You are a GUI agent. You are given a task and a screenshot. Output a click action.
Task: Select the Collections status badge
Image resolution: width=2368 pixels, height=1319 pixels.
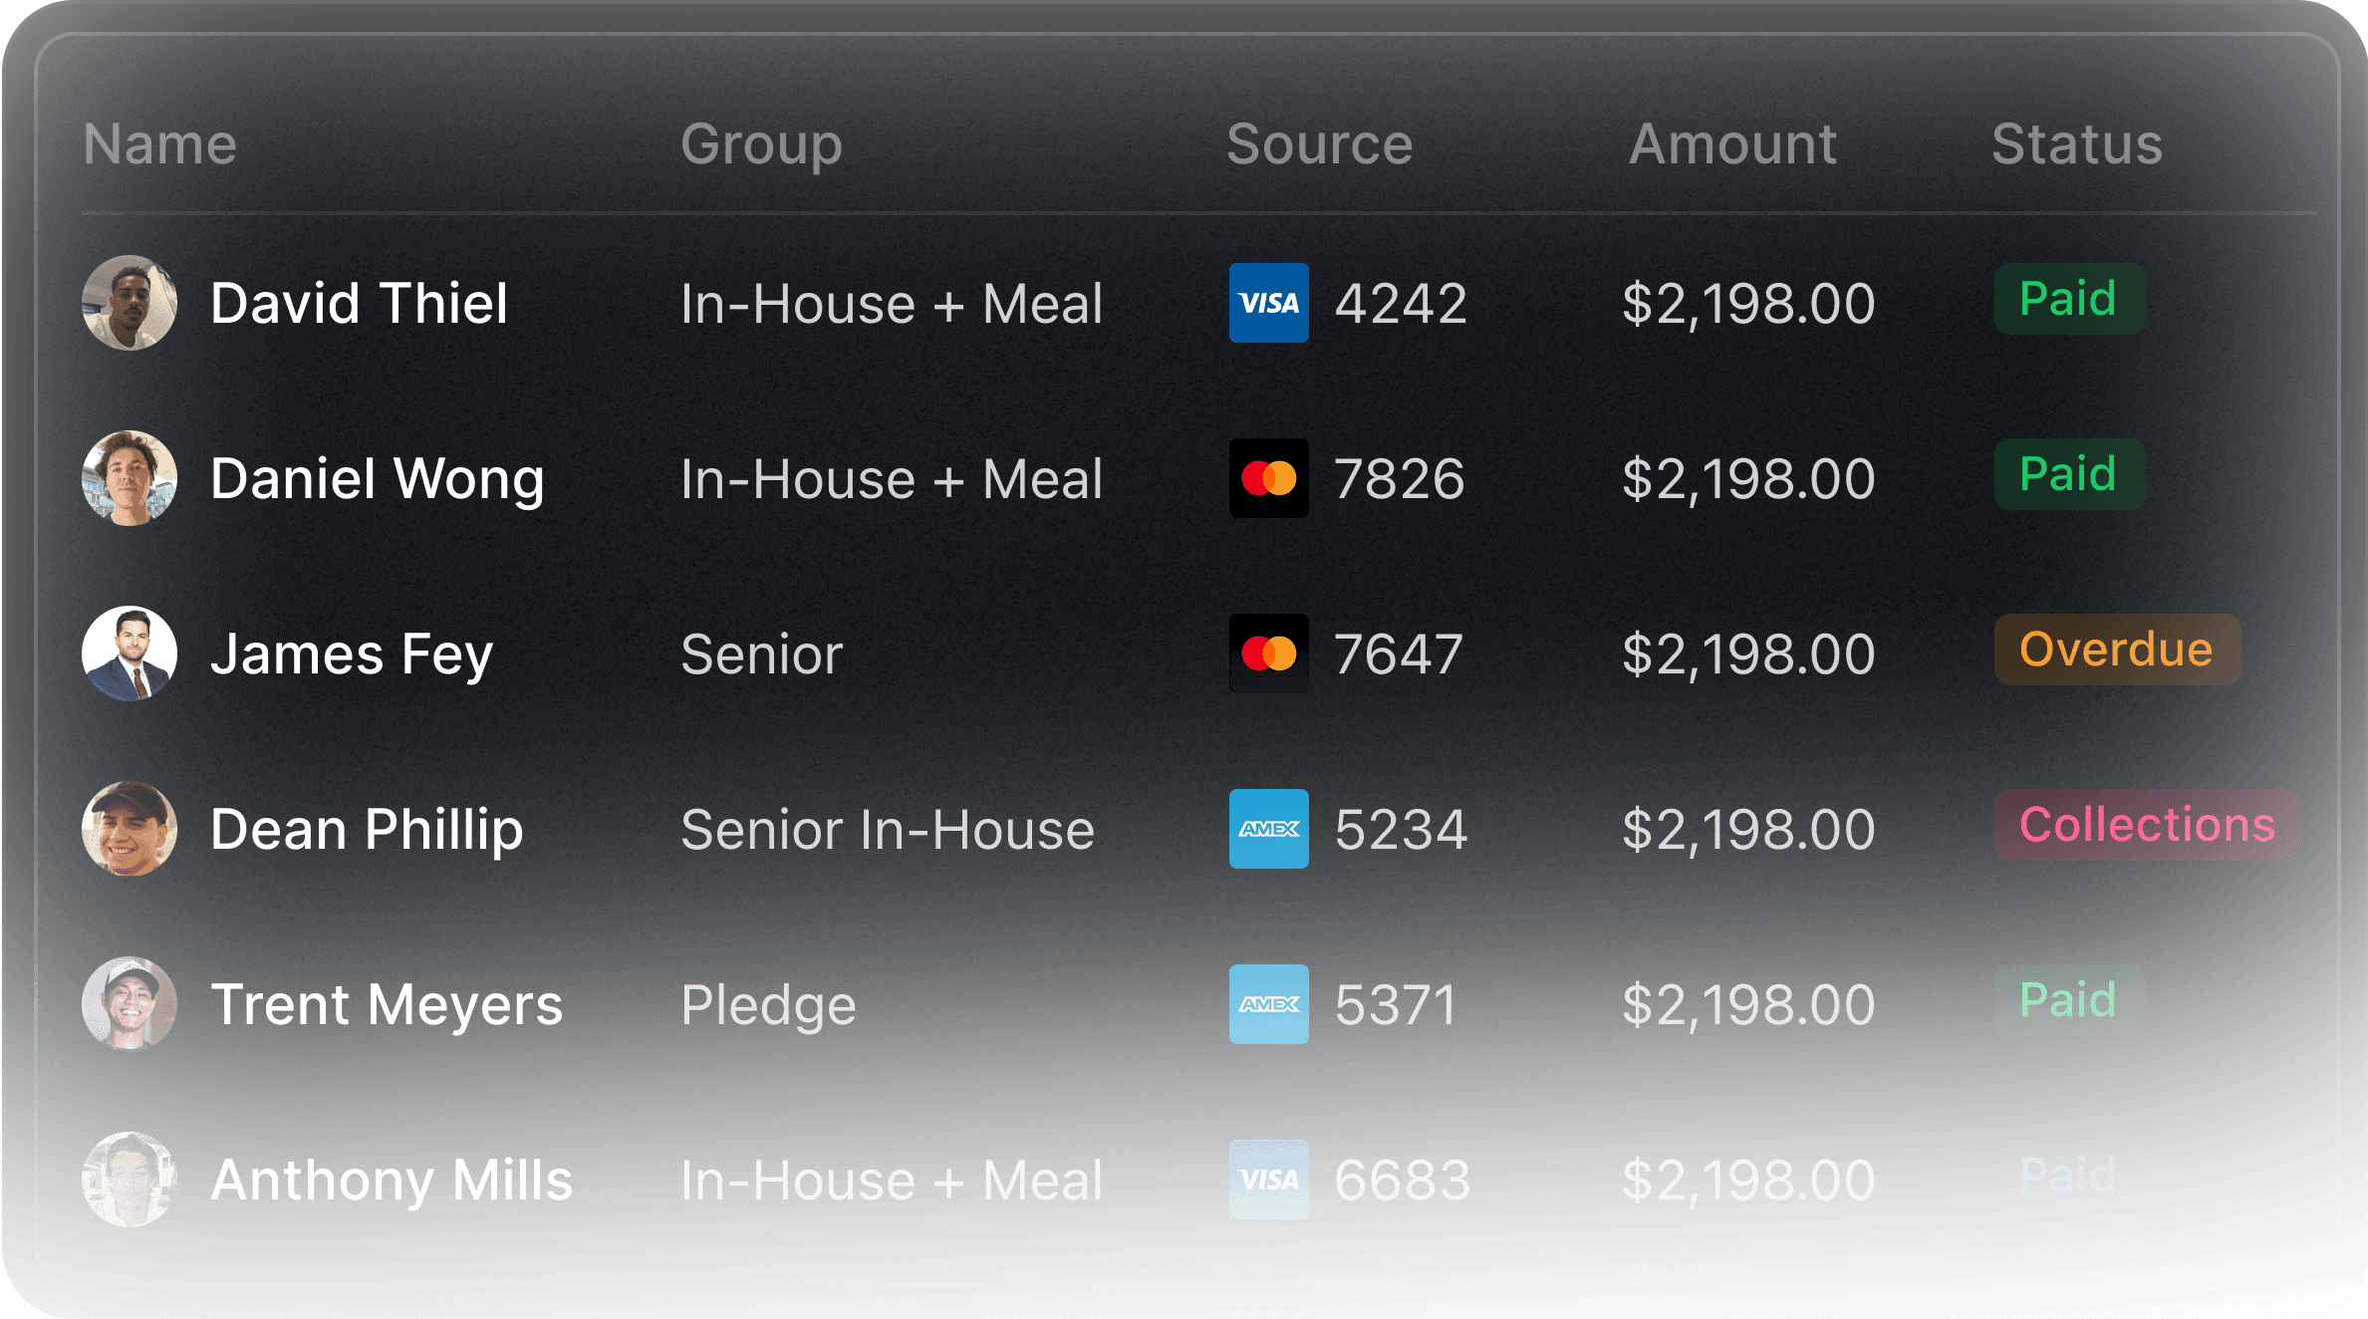pos(2147,825)
